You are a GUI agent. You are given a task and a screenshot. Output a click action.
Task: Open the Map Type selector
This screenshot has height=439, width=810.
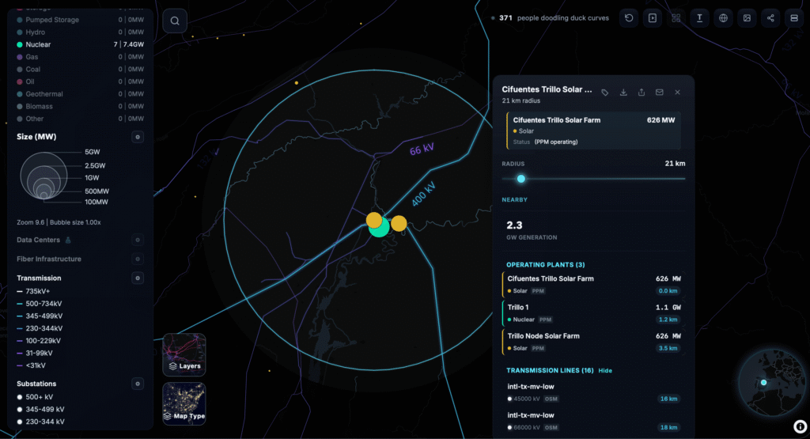184,403
